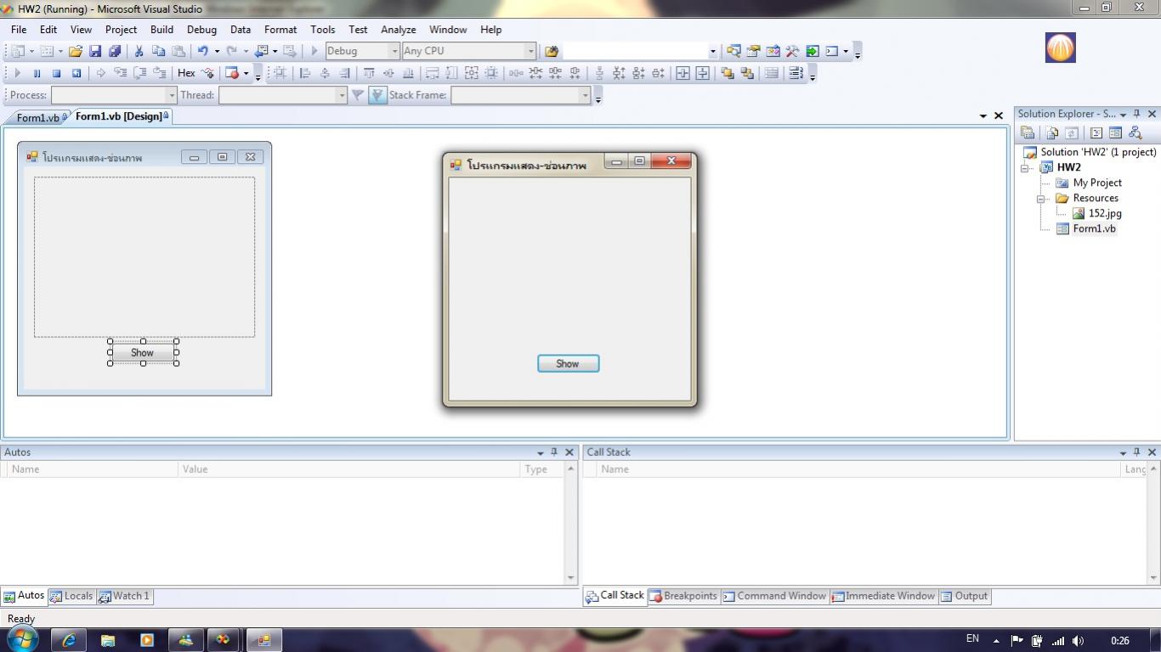Click the Save All icon

point(115,51)
